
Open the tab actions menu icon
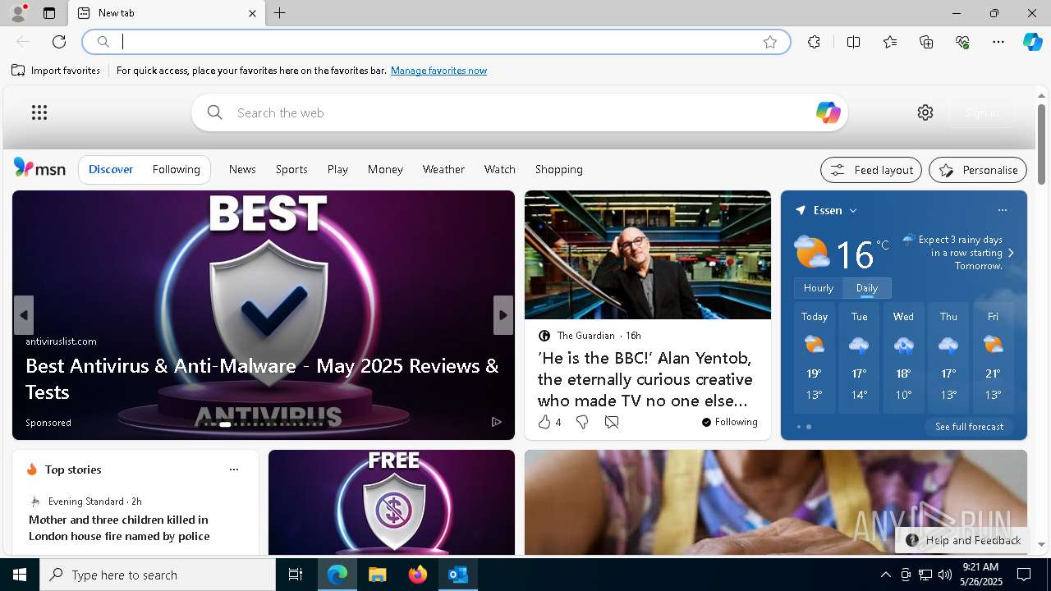tap(49, 13)
